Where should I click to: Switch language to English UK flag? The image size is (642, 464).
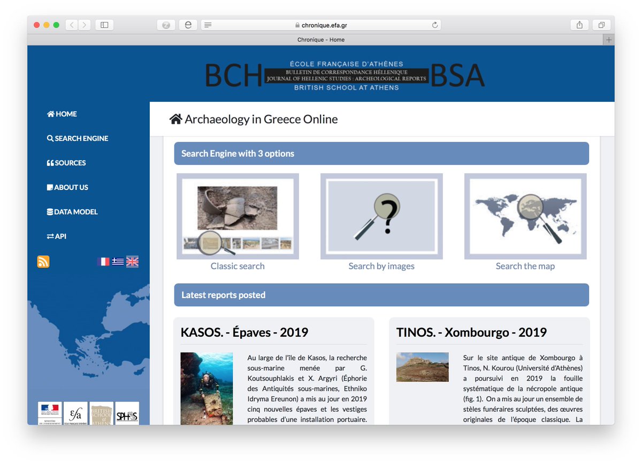(x=132, y=262)
